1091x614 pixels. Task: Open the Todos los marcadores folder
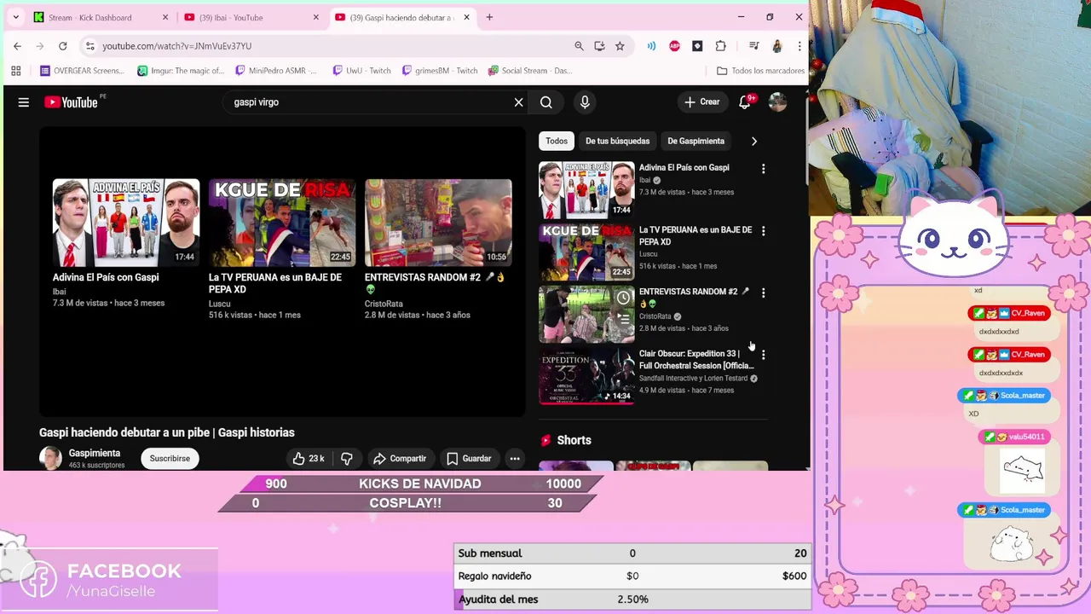tap(760, 71)
